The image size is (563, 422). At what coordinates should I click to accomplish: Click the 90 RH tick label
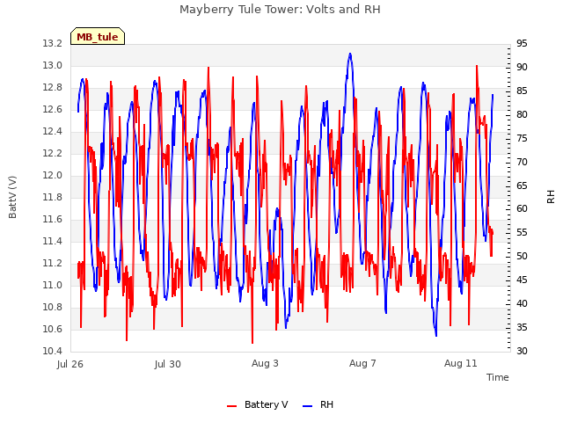[x=522, y=67]
